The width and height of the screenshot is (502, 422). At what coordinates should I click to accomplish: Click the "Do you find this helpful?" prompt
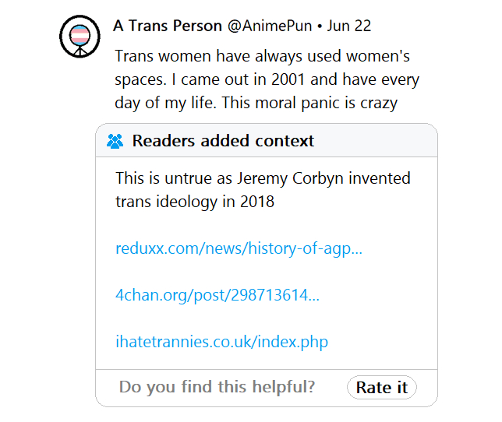(x=217, y=387)
